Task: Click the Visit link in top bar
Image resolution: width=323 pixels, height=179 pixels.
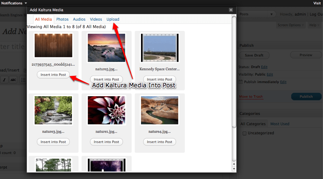Action: (x=317, y=3)
